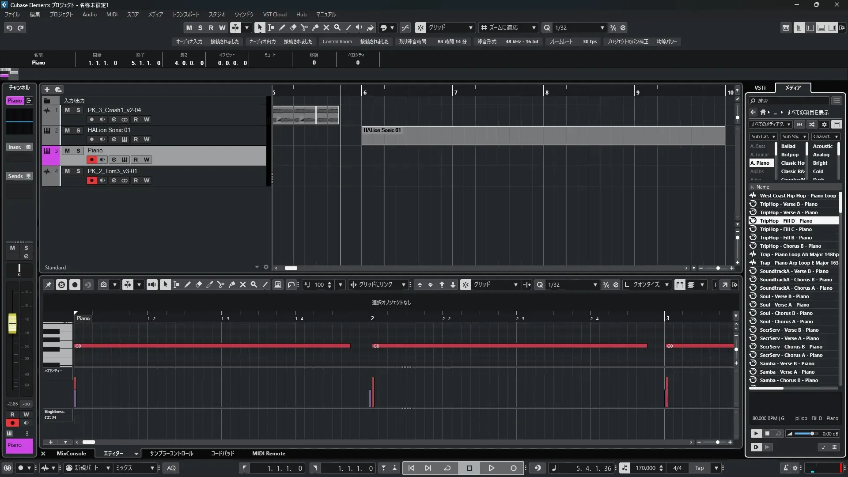The image size is (848, 477).
Task: Mute the HALion Sonic 01 track
Action: point(67,130)
